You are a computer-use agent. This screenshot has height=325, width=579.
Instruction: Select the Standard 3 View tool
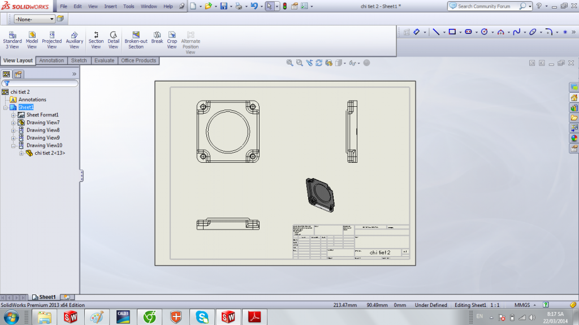pos(12,40)
